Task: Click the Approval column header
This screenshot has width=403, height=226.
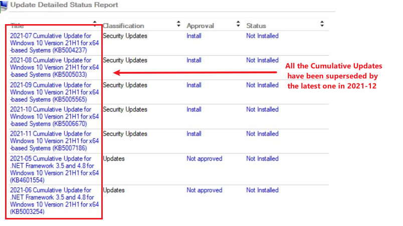Action: pos(200,26)
